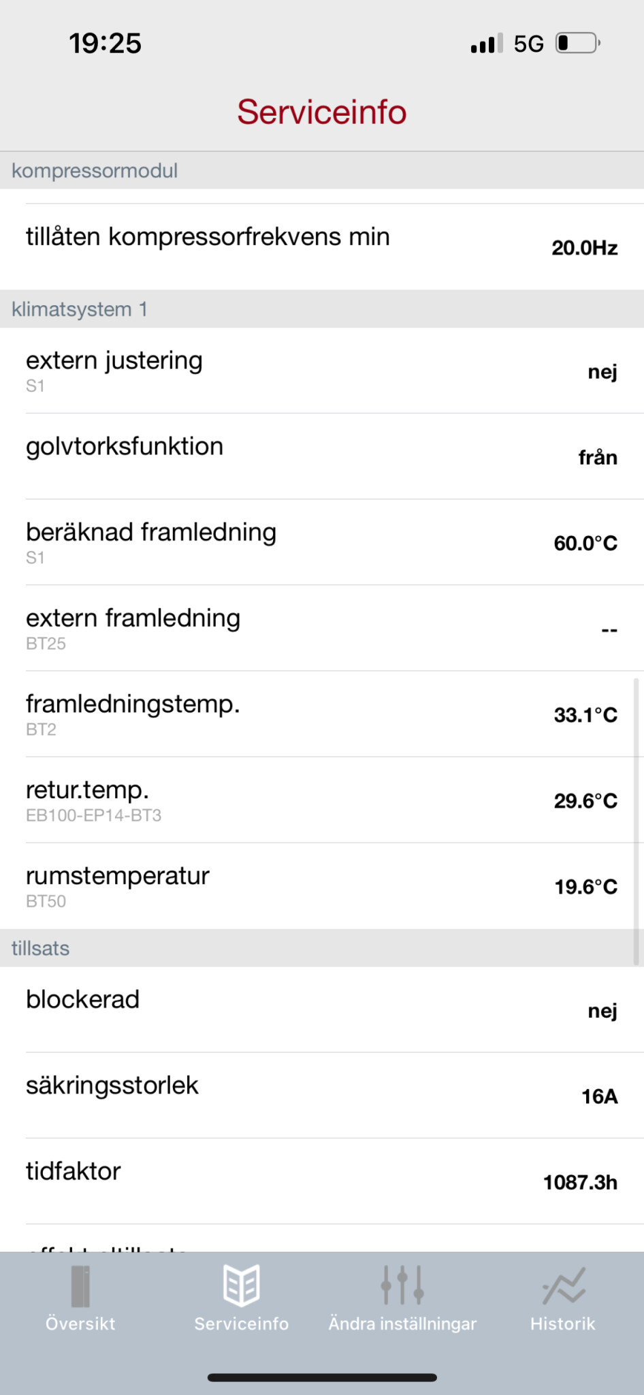Open the Översikt heat pump icon

click(x=80, y=1285)
